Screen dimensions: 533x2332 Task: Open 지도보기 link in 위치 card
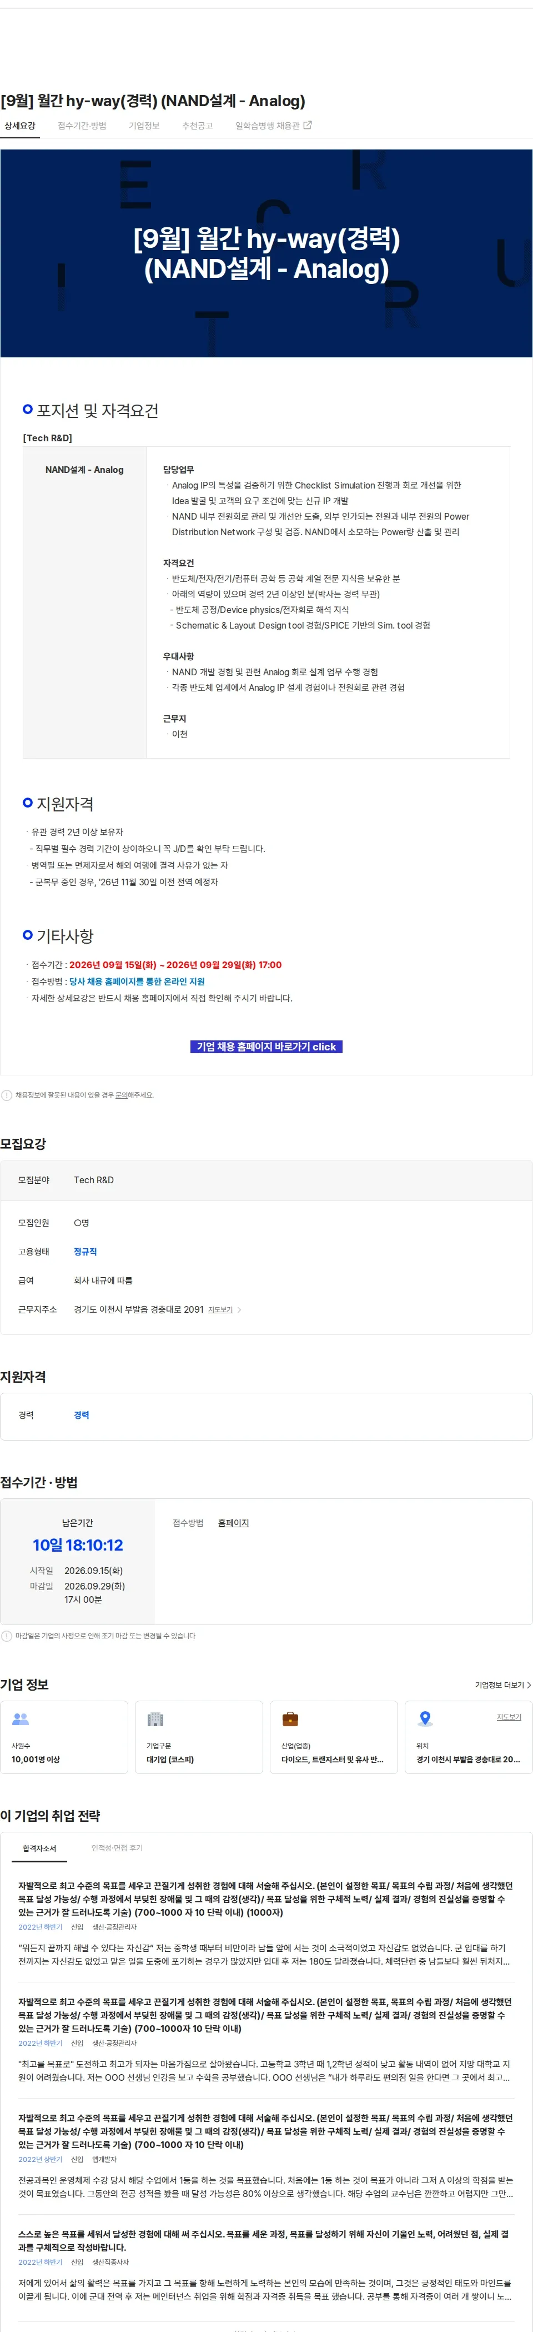tap(509, 1716)
